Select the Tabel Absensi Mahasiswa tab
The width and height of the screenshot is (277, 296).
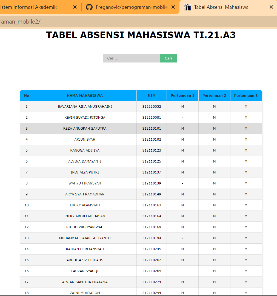point(222,7)
